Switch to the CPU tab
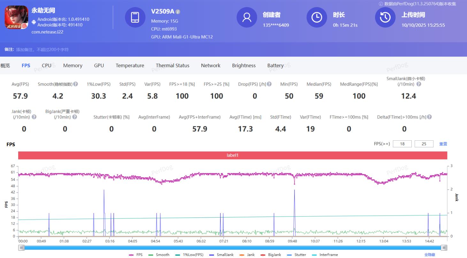The width and height of the screenshot is (467, 258). click(x=47, y=65)
